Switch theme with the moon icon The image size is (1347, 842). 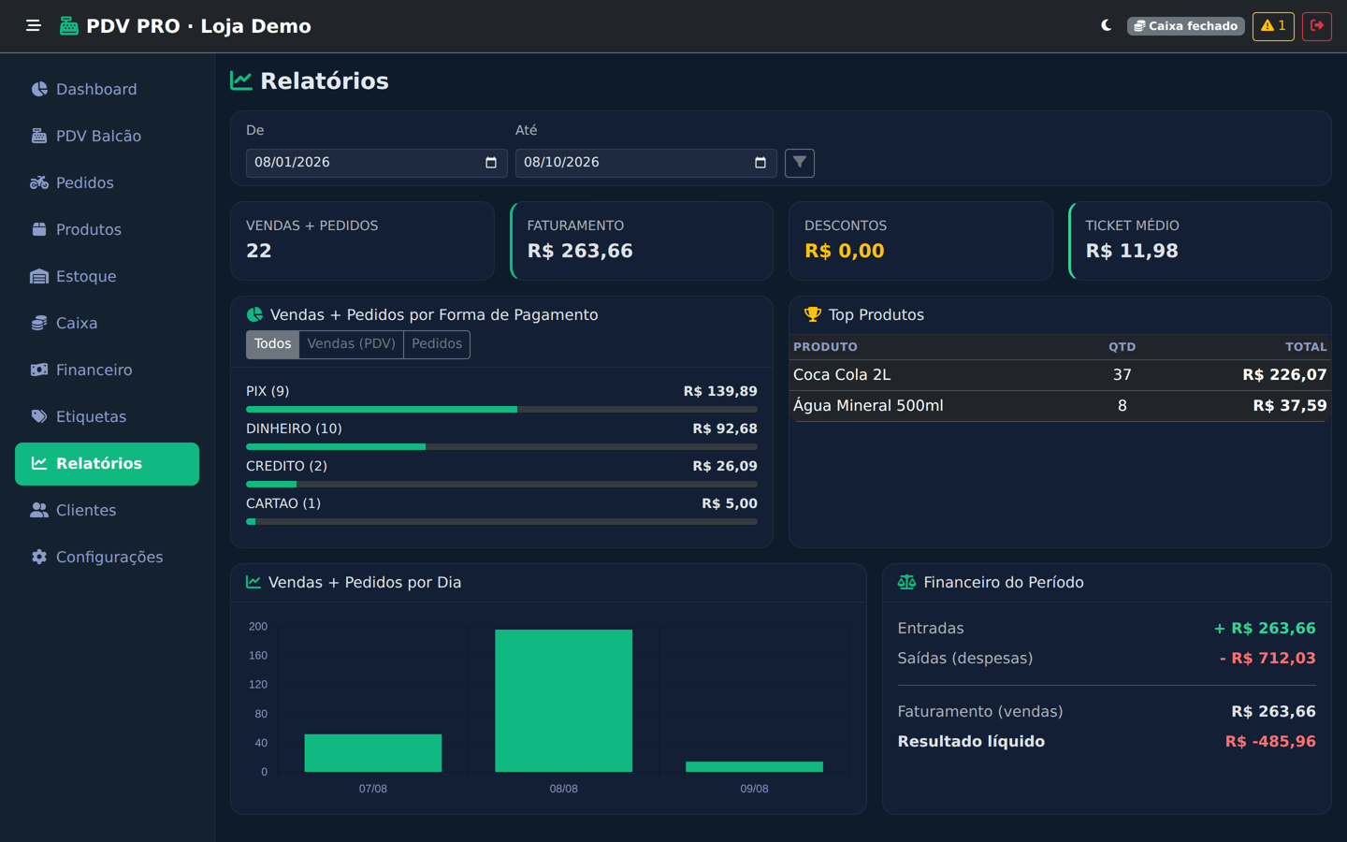pyautogui.click(x=1106, y=26)
